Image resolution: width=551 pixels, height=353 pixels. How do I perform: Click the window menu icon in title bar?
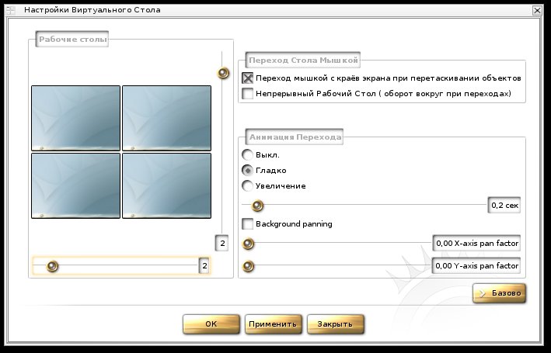pyautogui.click(x=11, y=10)
